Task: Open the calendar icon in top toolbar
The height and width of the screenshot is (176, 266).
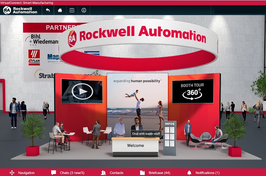Action: coord(72,10)
